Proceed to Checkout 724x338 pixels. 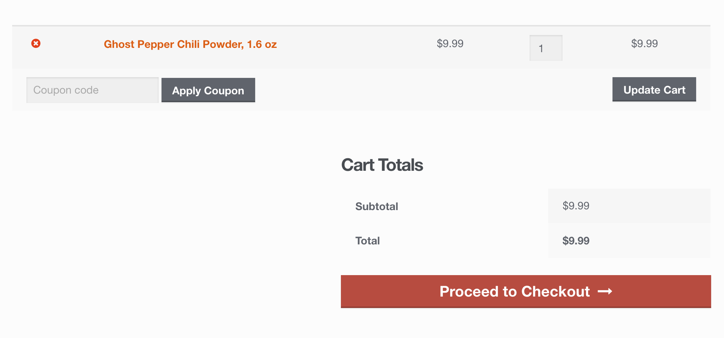click(x=526, y=291)
